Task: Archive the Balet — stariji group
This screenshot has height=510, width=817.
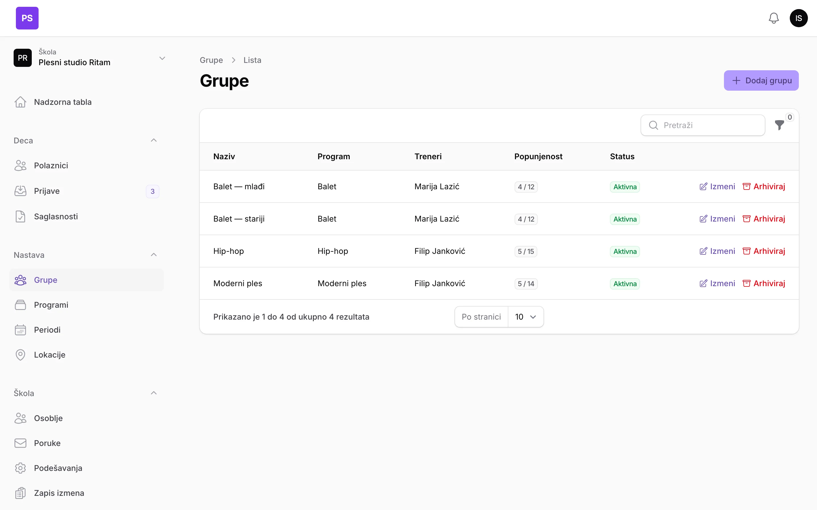Action: pos(764,219)
